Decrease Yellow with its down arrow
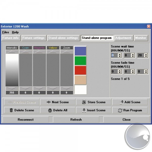Image resolution: width=152 pixels, height=152 pixels. tap(53, 88)
